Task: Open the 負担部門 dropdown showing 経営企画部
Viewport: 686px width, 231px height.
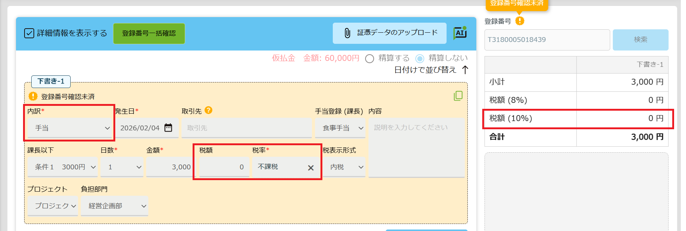Action: pyautogui.click(x=115, y=206)
